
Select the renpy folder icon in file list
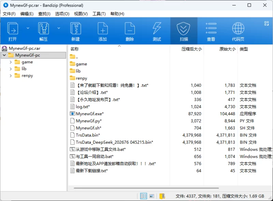(72, 78)
